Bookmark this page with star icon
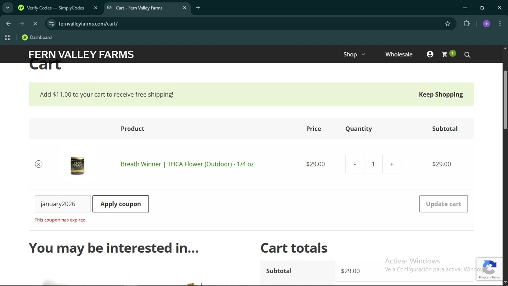This screenshot has height=286, width=508. click(448, 24)
